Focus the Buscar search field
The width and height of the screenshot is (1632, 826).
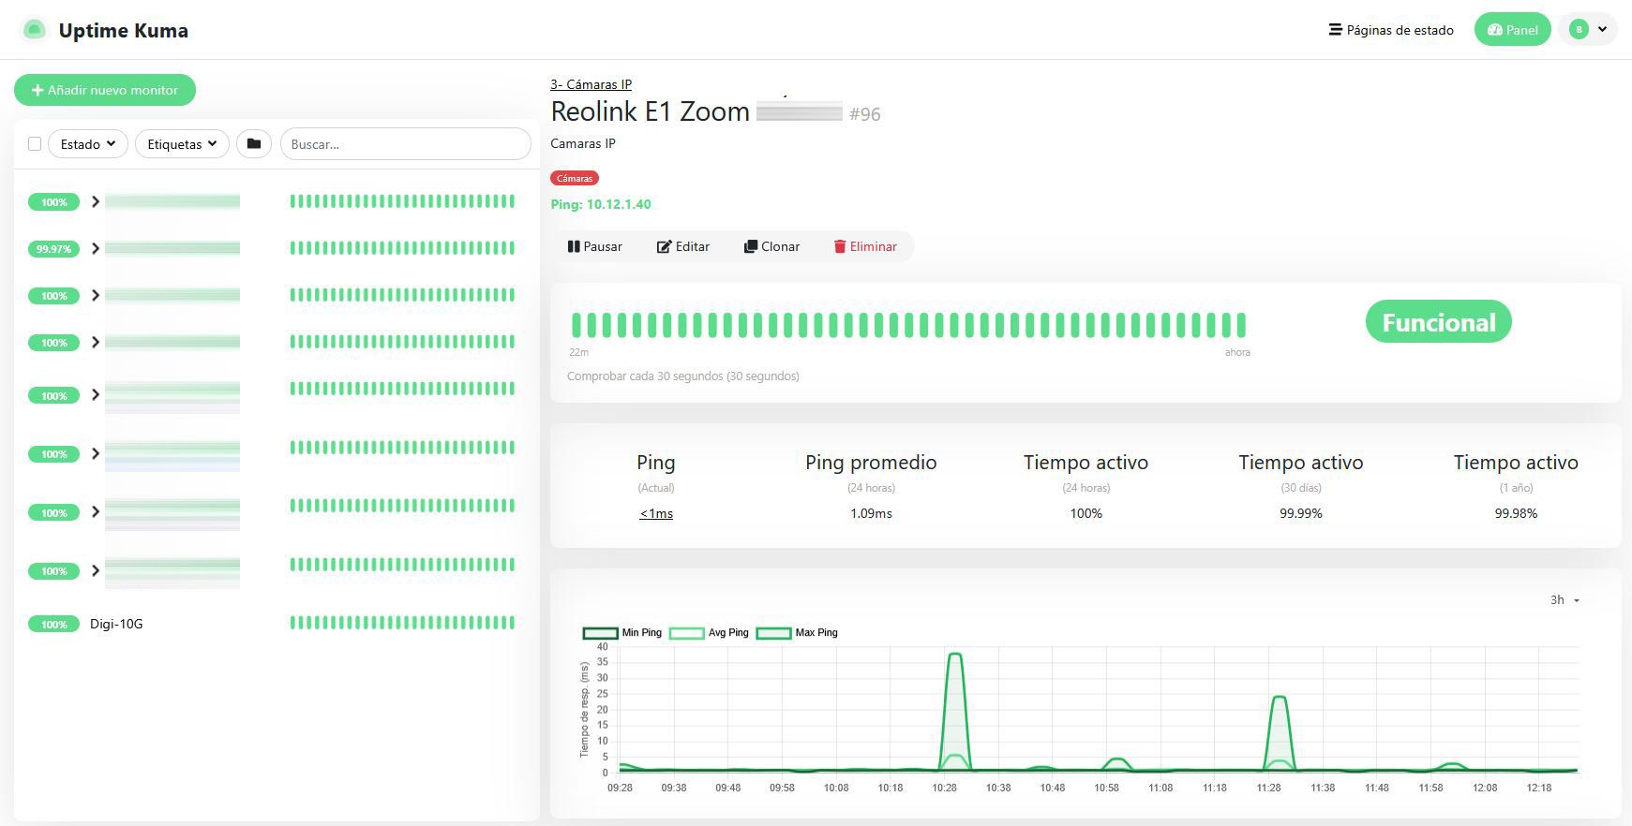[x=406, y=144]
